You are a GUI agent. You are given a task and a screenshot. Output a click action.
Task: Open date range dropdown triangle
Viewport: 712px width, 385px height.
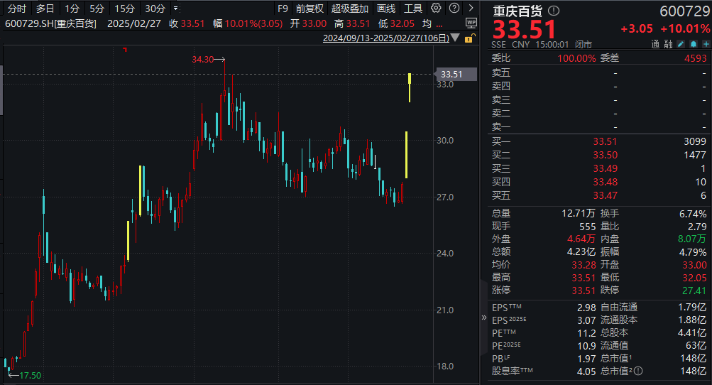[454, 38]
